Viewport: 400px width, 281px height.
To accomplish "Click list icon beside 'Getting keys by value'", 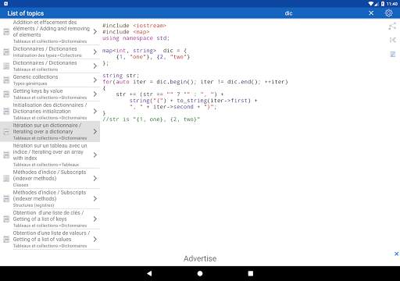I will click(x=6, y=94).
